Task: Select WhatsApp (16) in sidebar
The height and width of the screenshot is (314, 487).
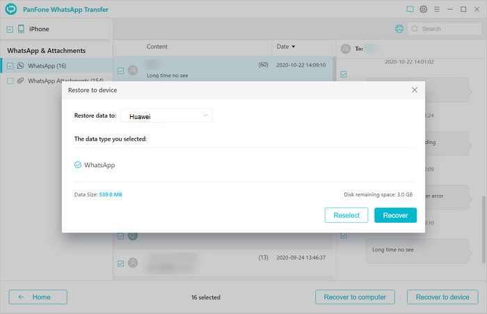Action: [x=56, y=65]
